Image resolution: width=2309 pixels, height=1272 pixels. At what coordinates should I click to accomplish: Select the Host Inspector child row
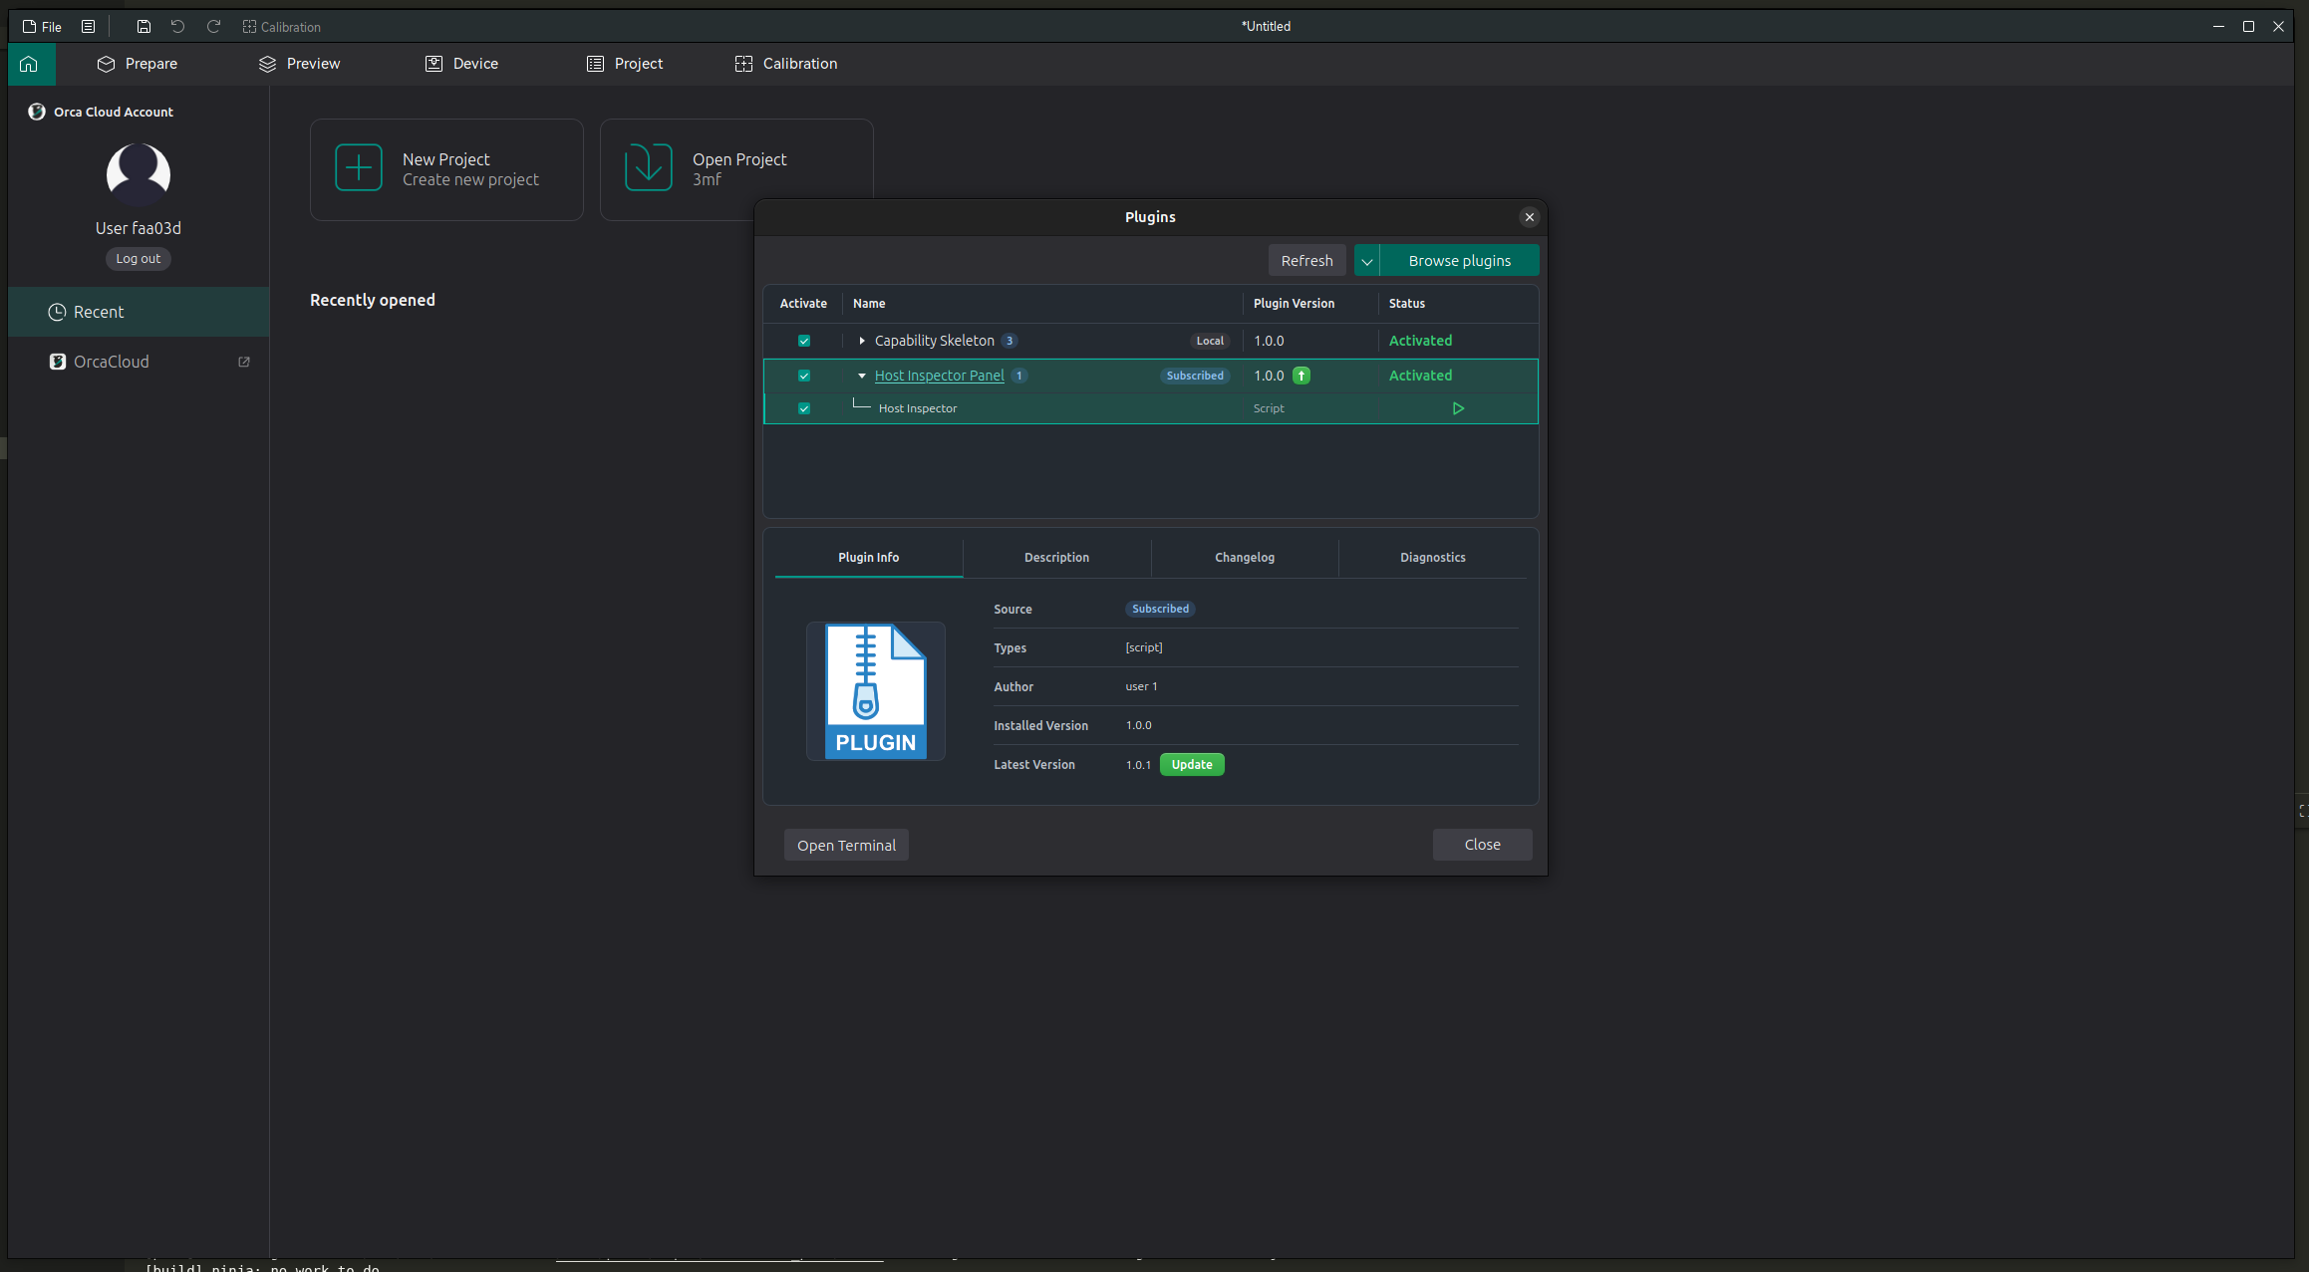pos(1151,408)
